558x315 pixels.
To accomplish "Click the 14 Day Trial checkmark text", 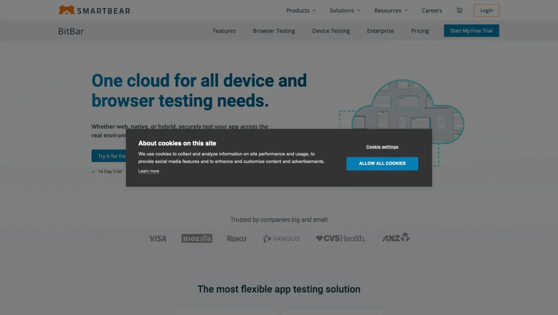I will coord(107,171).
